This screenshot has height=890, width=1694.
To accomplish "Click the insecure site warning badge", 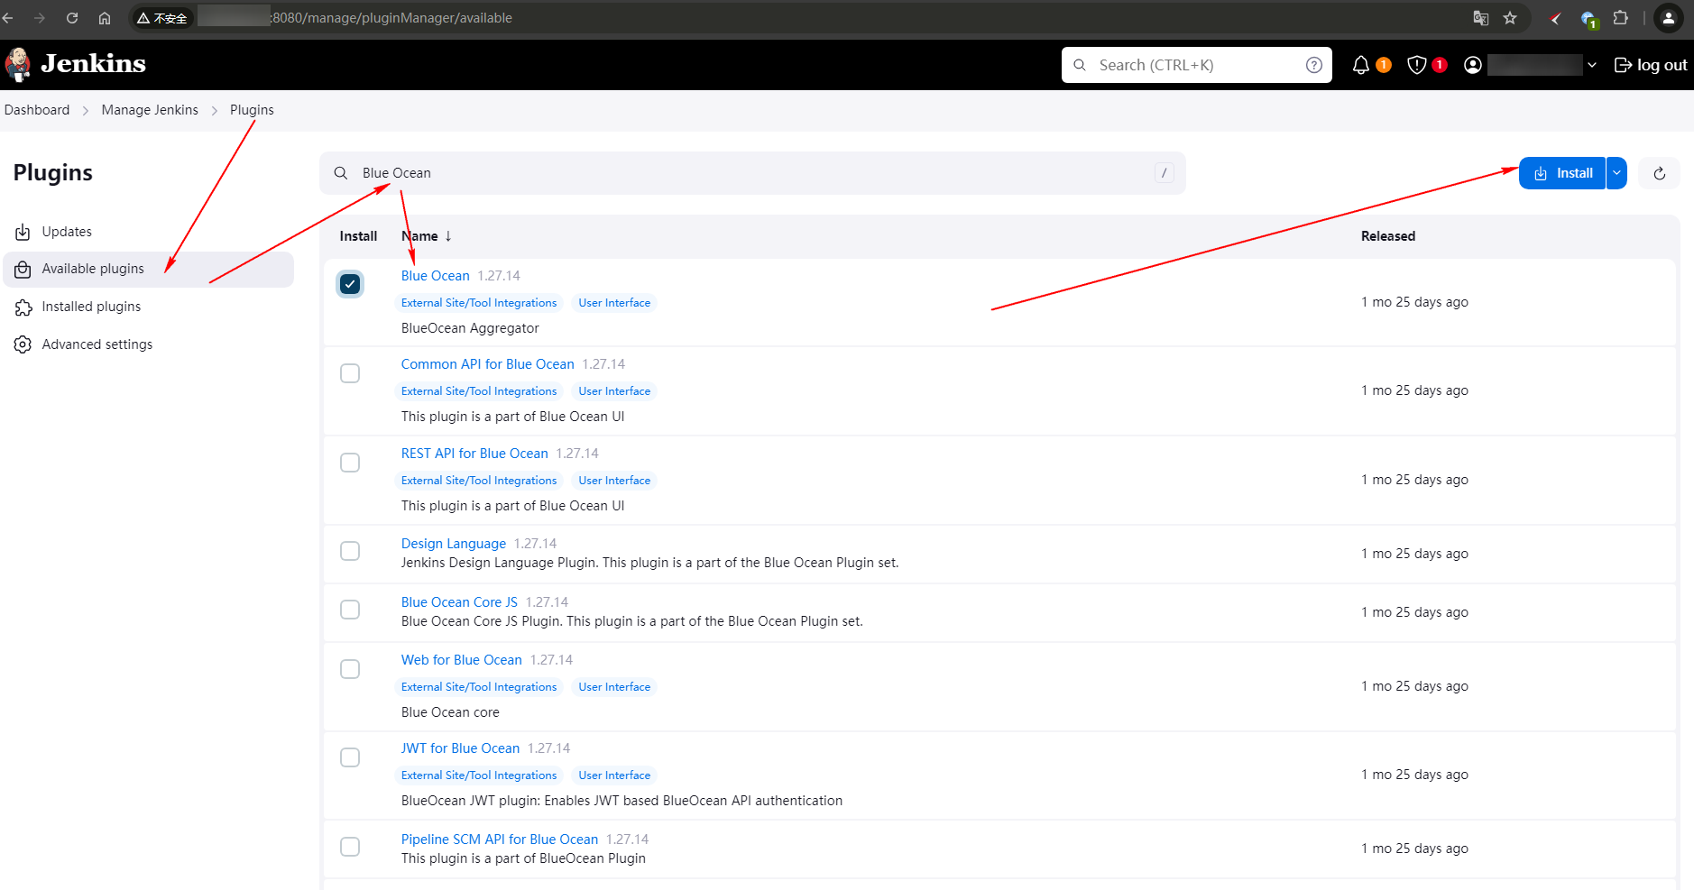I will 162,18.
